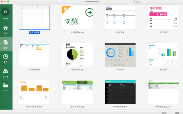Pick the 个人任务跟踪 template thumbnail
The width and height of the screenshot is (183, 114).
pyautogui.click(x=34, y=55)
